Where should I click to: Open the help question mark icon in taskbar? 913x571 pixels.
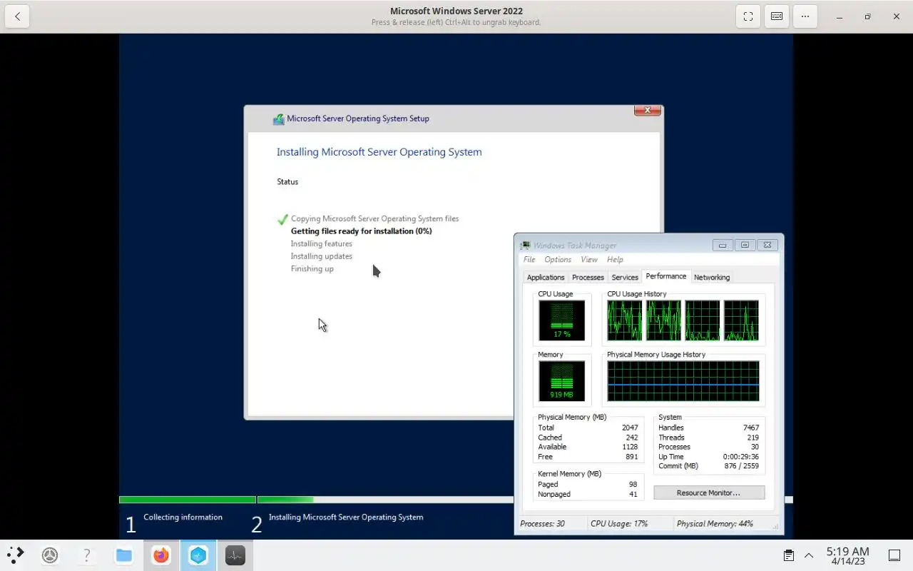[x=87, y=555]
